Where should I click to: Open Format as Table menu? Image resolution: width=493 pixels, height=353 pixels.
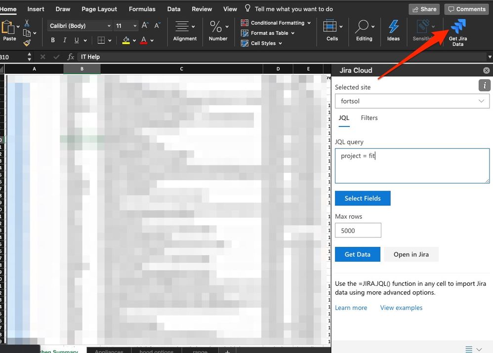coord(268,33)
